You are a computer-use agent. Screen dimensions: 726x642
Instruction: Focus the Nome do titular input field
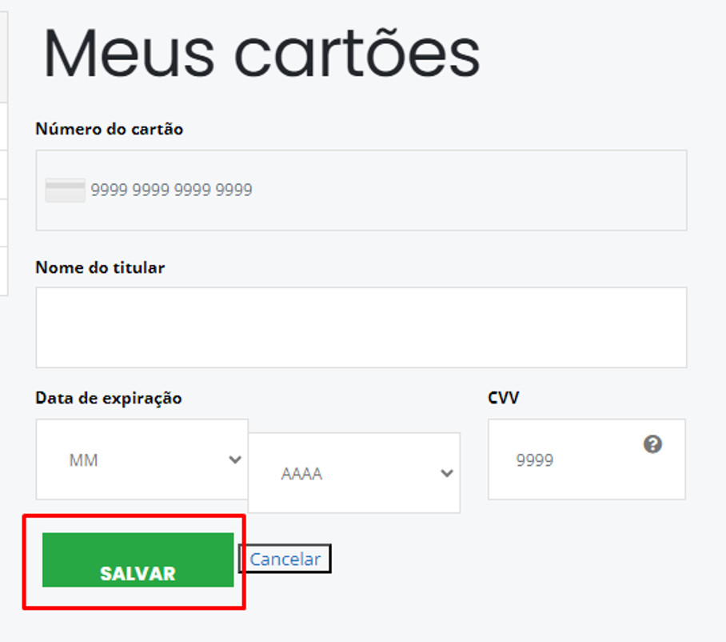tap(361, 327)
